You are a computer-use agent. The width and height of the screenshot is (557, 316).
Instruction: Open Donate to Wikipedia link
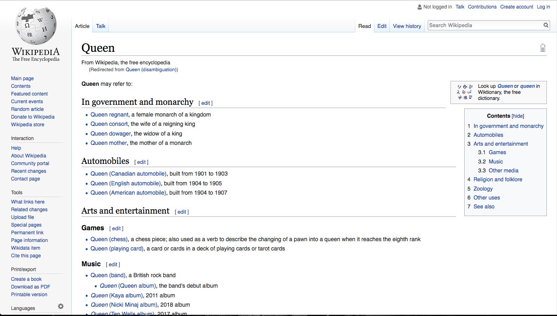click(33, 117)
